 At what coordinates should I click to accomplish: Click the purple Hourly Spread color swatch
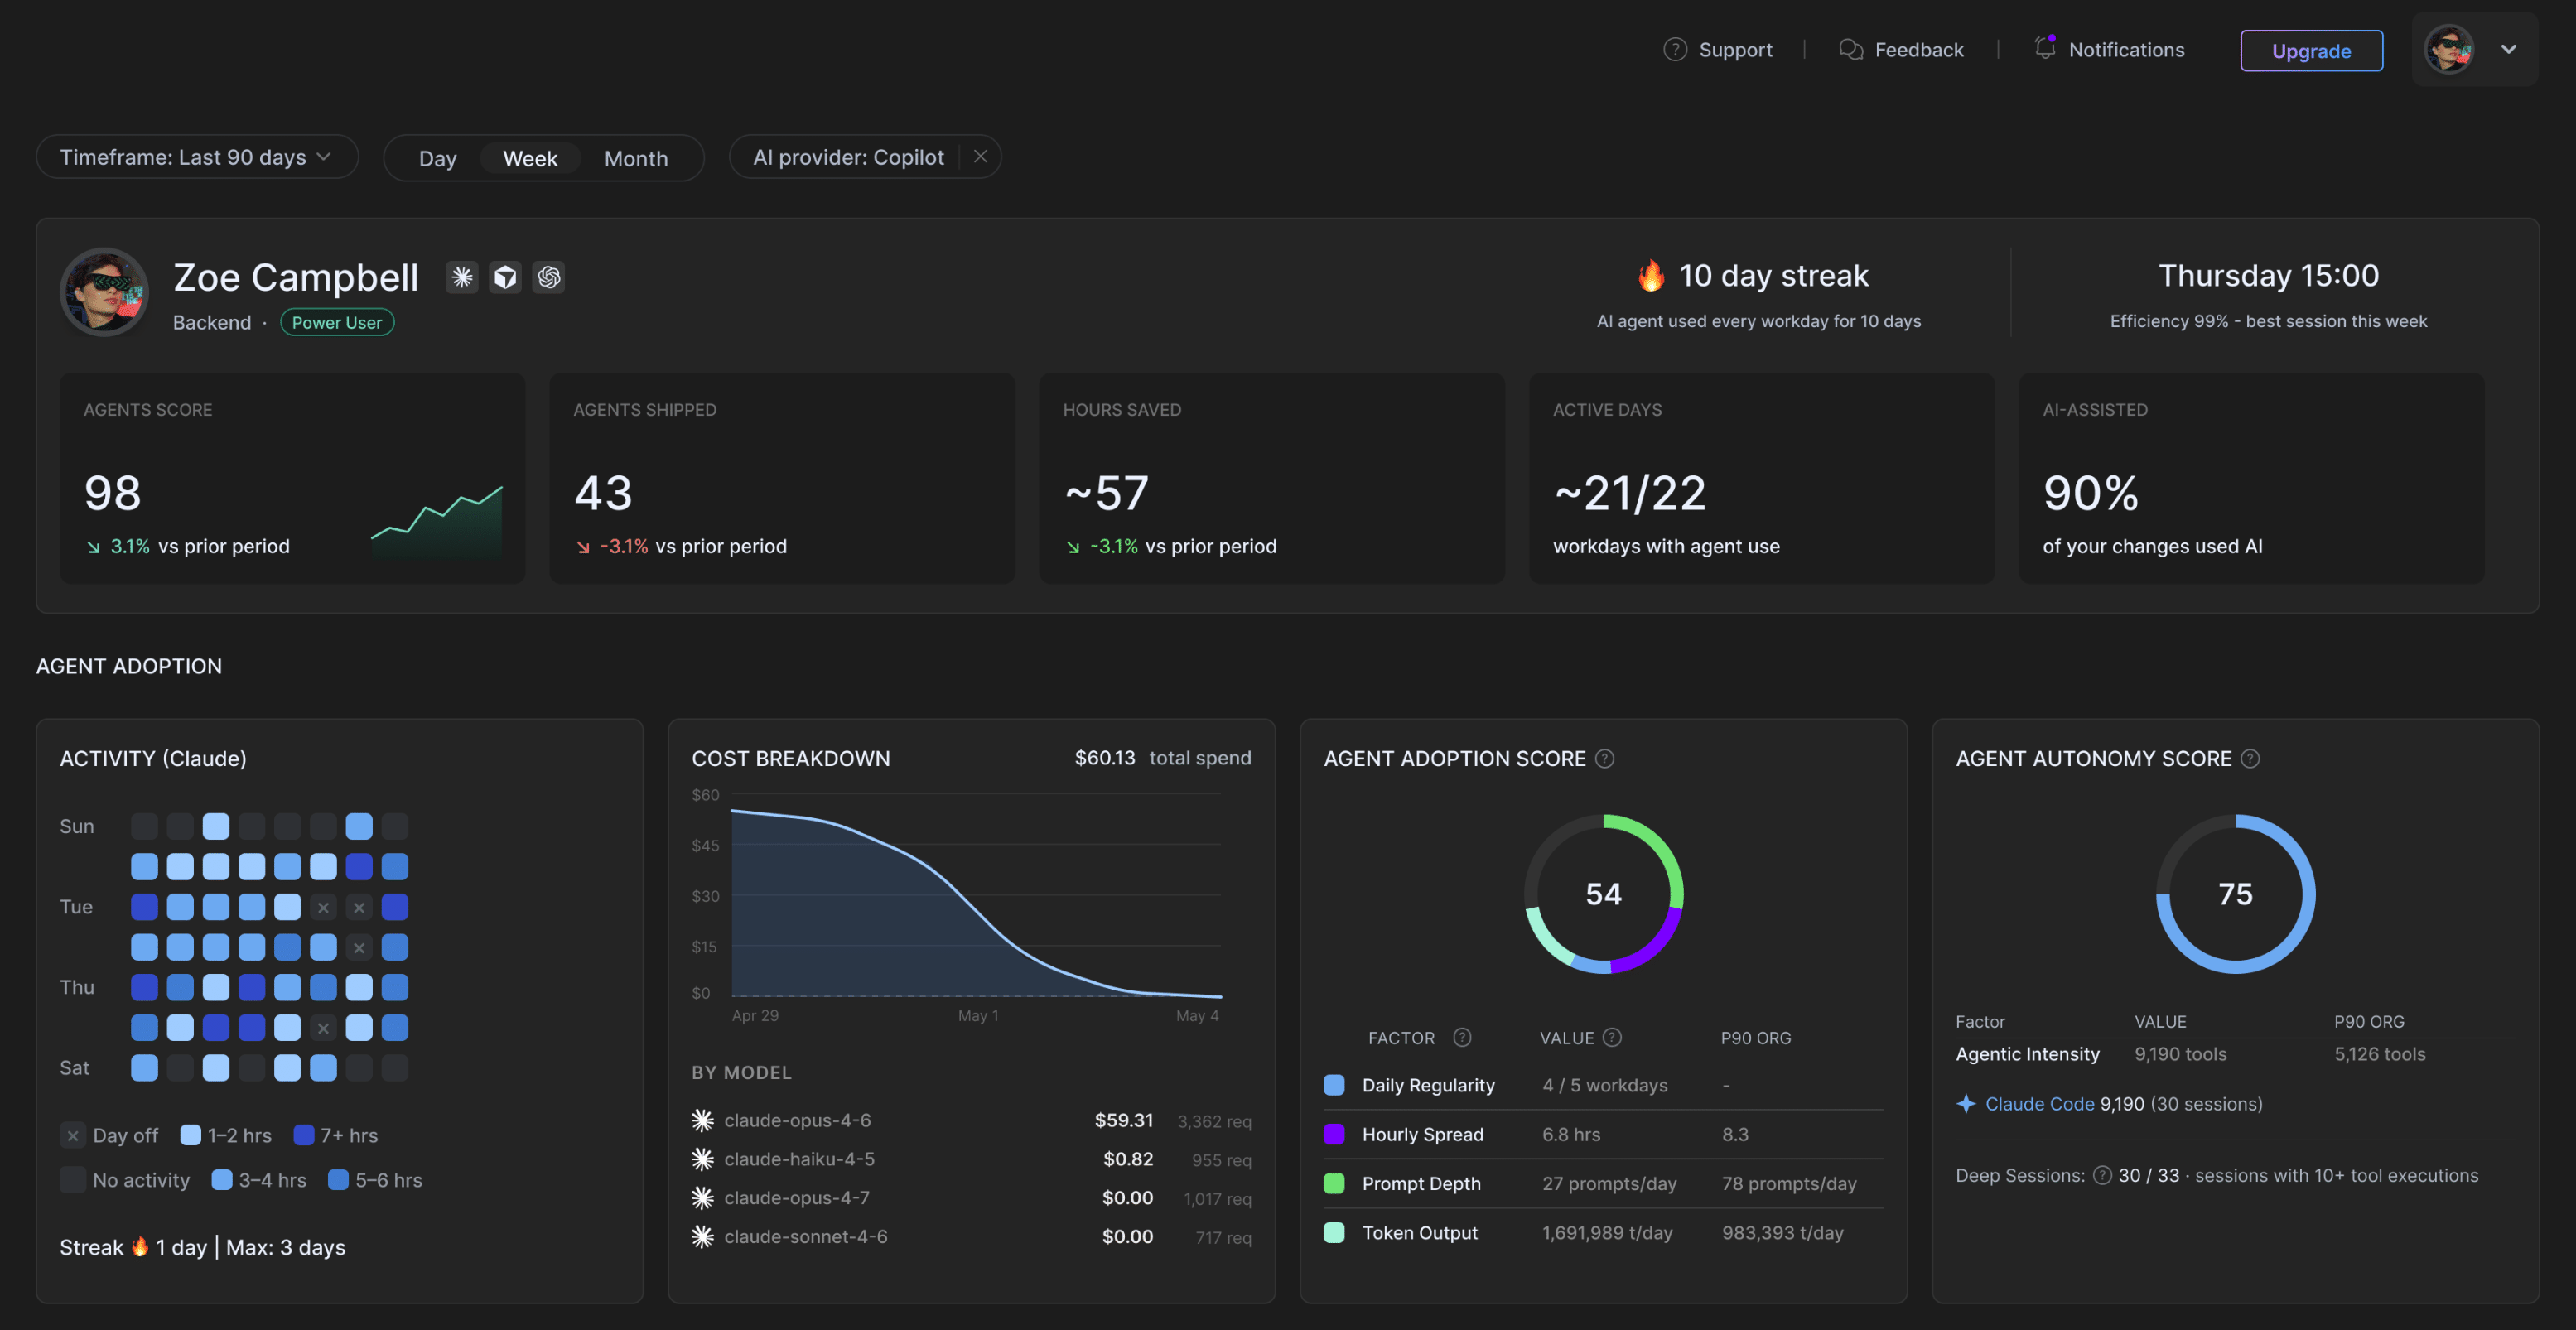coord(1334,1135)
